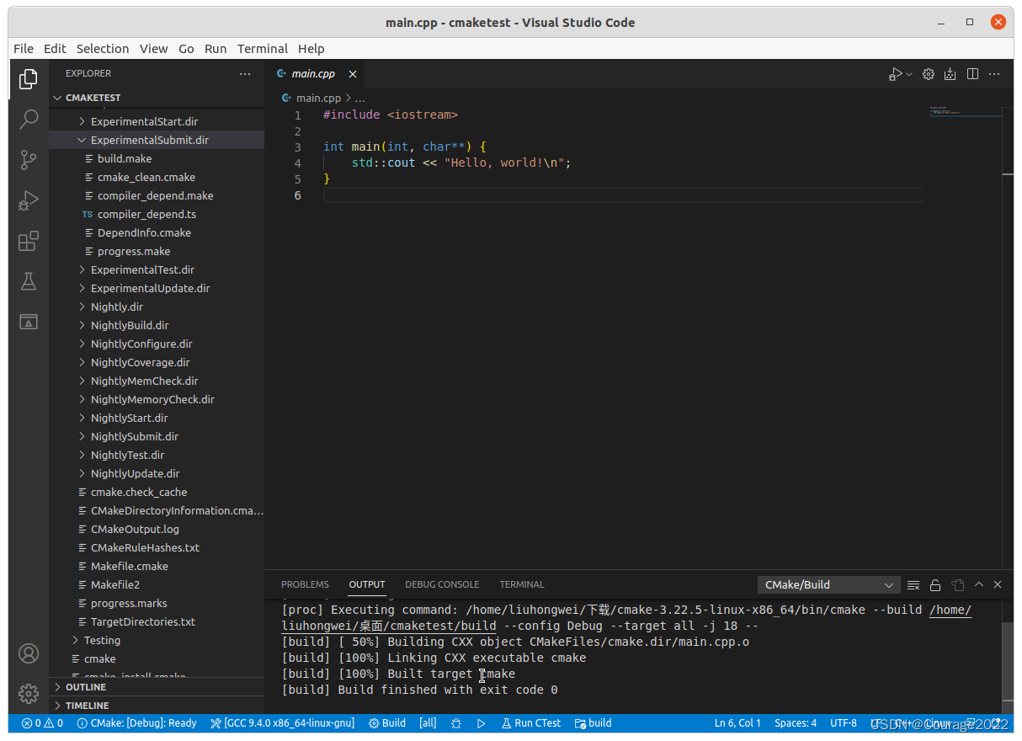
Task: Open the Search view icon
Action: 29,119
